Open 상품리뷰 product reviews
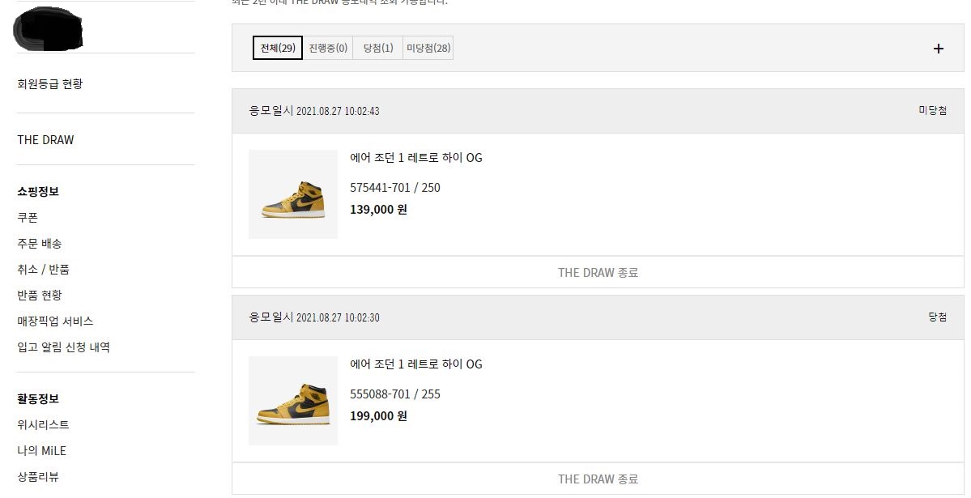Screen dimensions: 971x498 [x=38, y=476]
